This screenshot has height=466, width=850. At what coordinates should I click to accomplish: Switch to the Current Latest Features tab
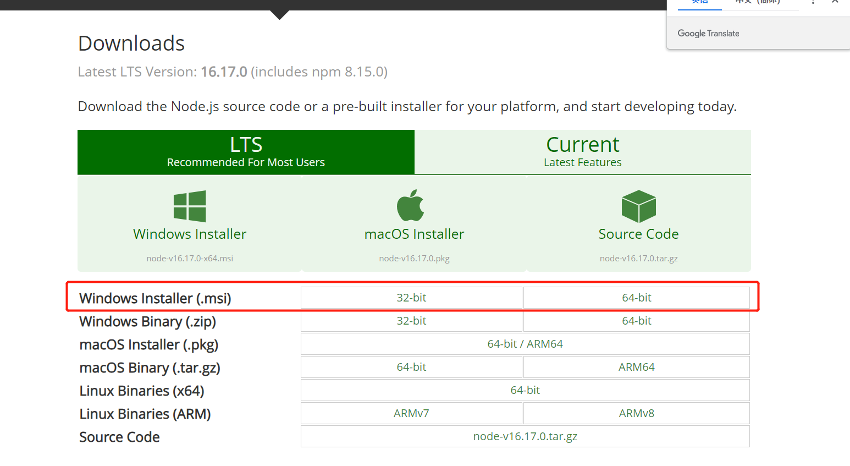pyautogui.click(x=583, y=152)
